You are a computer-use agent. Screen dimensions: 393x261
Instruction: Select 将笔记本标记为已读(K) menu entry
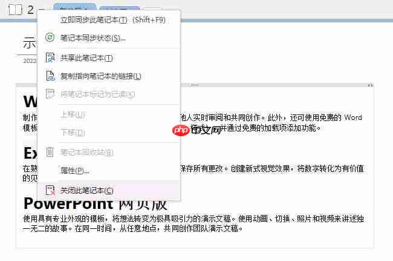(109, 94)
